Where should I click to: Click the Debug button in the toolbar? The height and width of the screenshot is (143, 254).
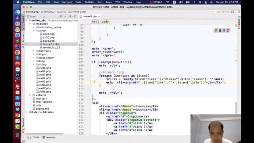(223, 12)
